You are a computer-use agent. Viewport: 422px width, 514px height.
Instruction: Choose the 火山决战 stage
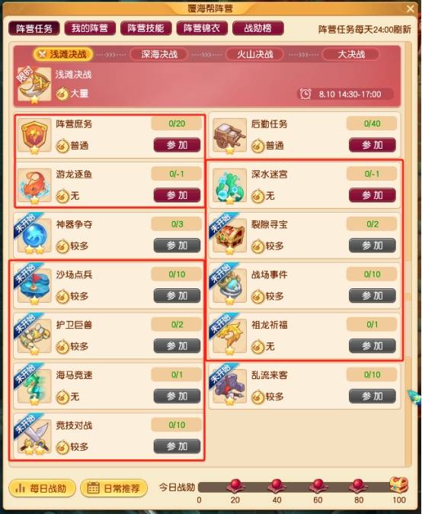pyautogui.click(x=255, y=54)
